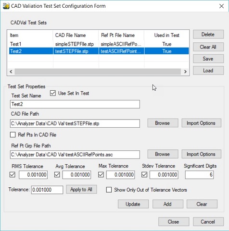Screen dimensions: 229x231
Task: Enable the Ref Pts In CAD File checkbox
Action: 13,134
